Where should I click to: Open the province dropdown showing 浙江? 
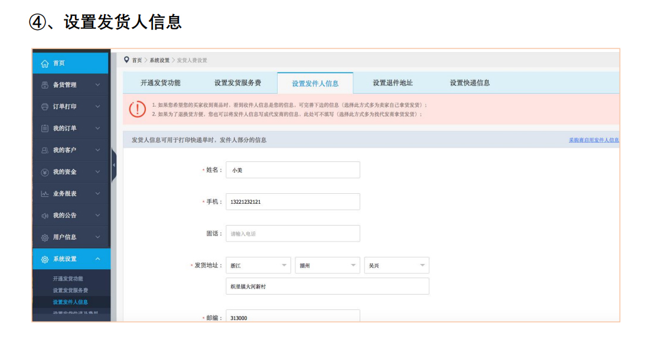pos(258,266)
